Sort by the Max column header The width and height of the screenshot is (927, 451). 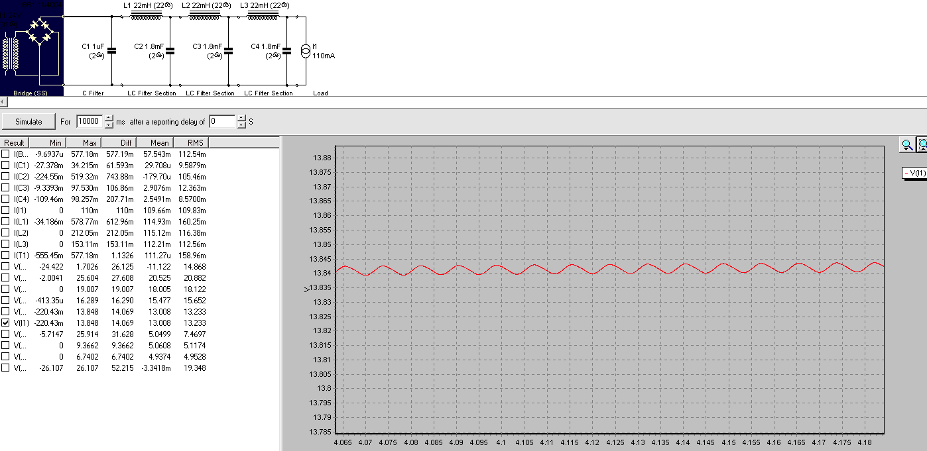pyautogui.click(x=82, y=142)
